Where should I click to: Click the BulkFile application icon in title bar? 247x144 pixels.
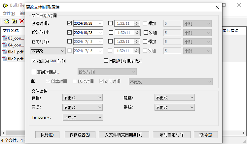pyautogui.click(x=5, y=6)
